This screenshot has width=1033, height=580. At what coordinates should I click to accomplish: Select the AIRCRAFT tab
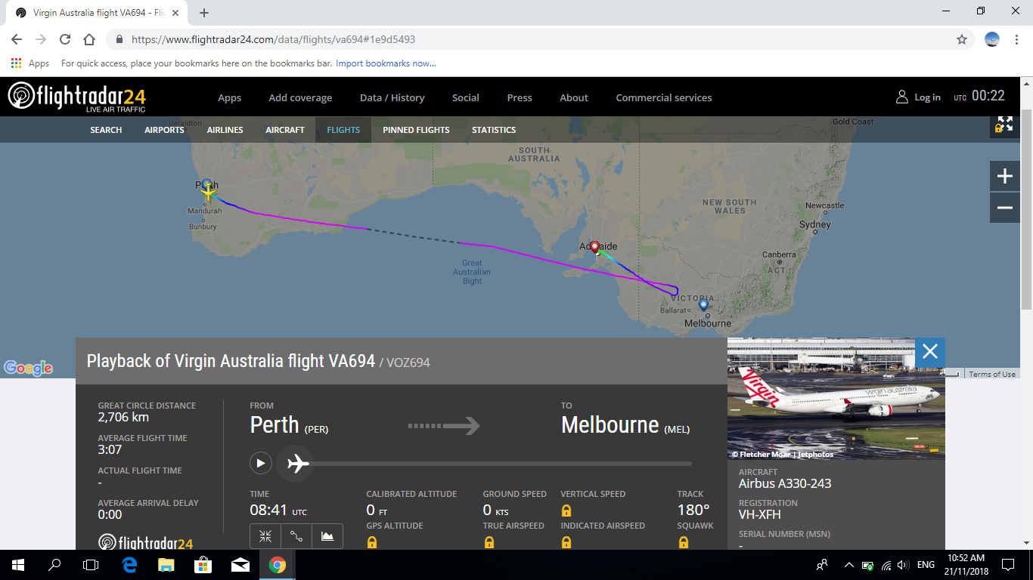click(285, 130)
